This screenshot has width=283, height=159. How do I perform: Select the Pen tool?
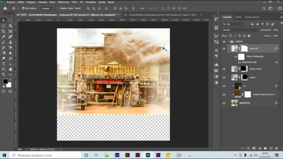(x=11, y=58)
